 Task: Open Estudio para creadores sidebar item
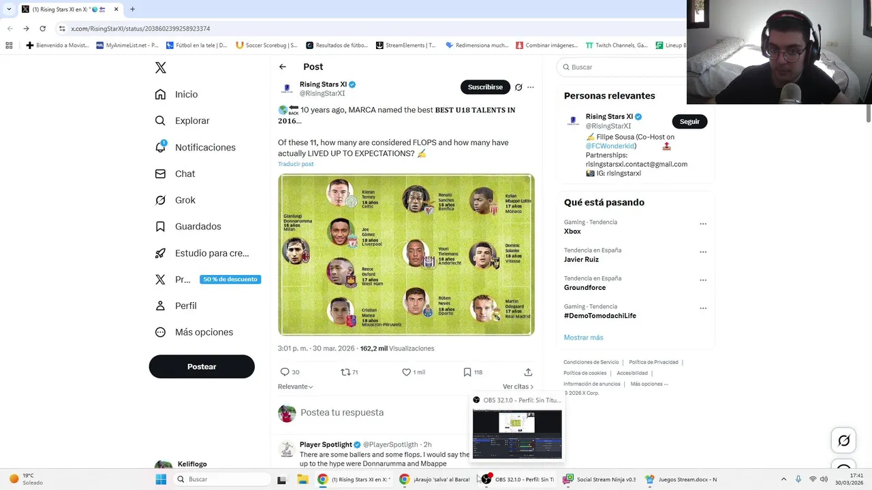click(202, 253)
